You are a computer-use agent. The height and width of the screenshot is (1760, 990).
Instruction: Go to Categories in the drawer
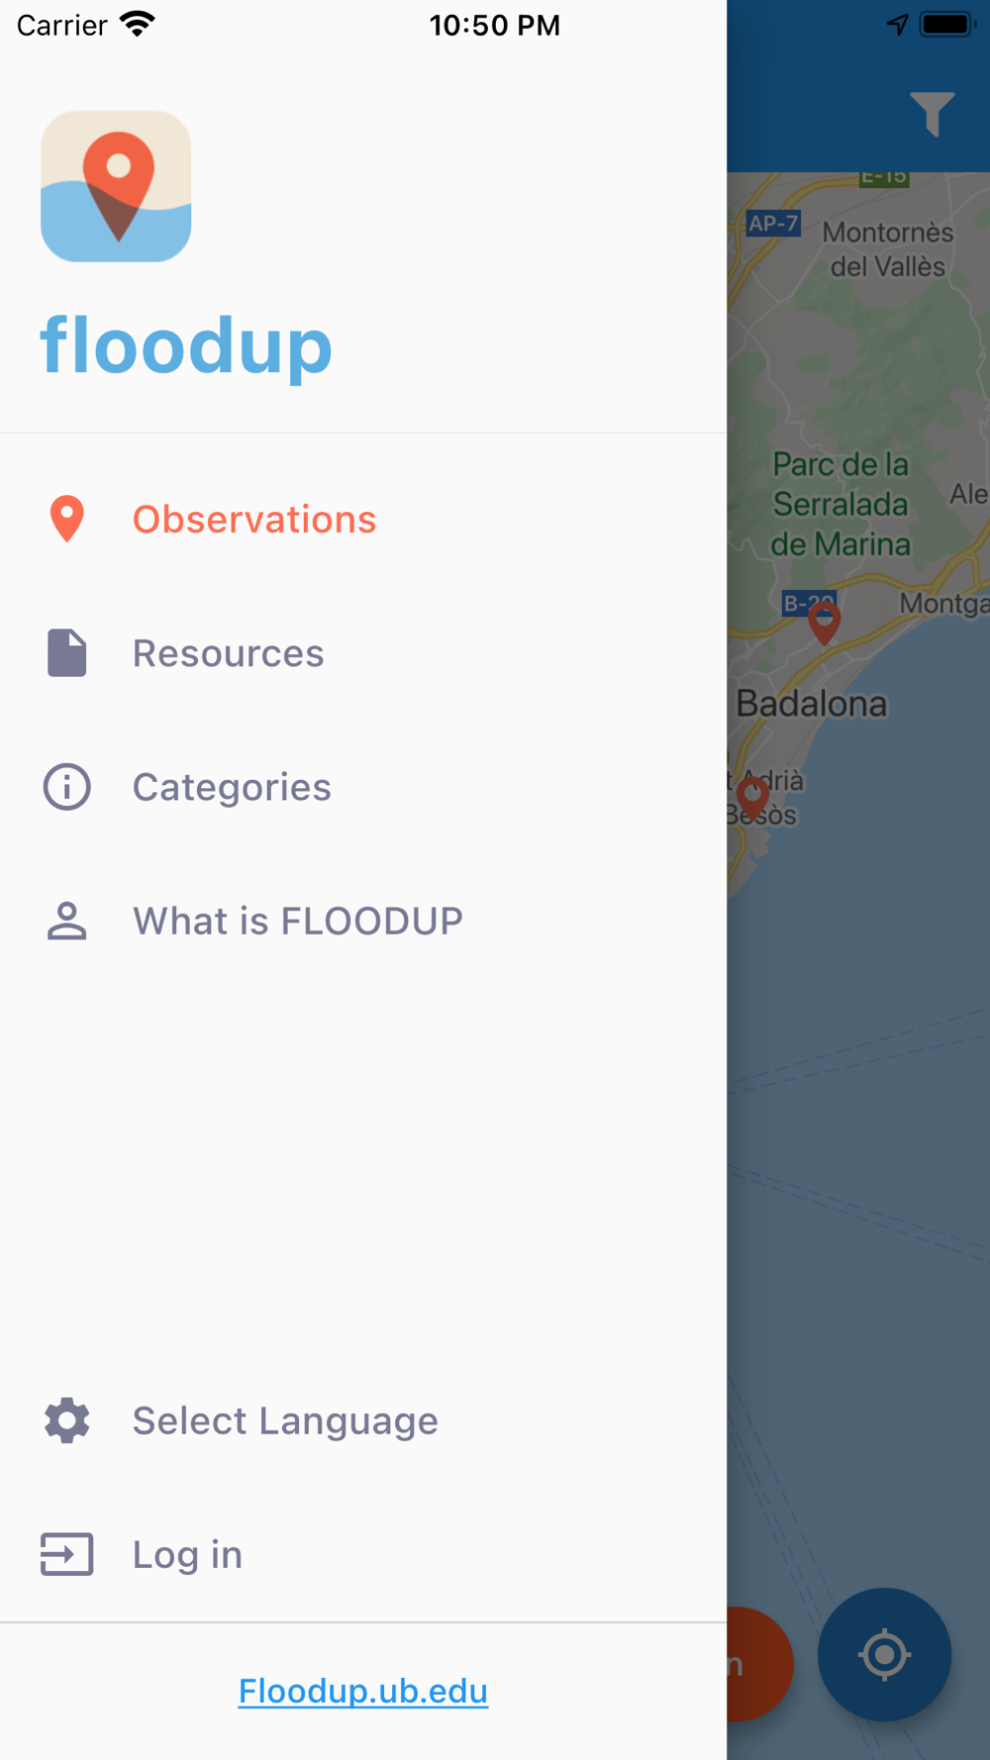[x=232, y=787]
